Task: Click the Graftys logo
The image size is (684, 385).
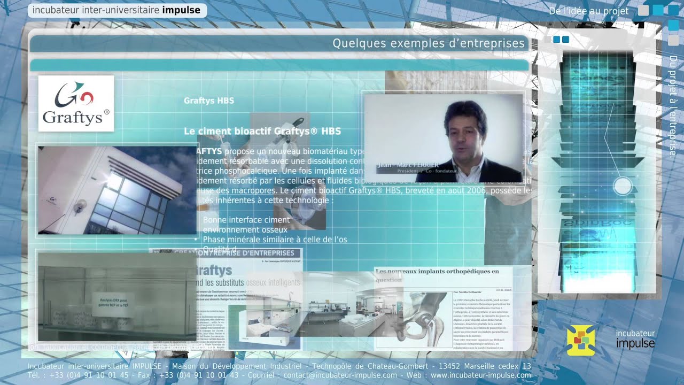Action: [76, 103]
